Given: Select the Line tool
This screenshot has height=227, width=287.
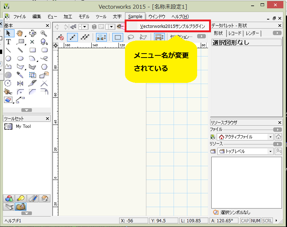Looking at the screenshot, I should (8, 50).
